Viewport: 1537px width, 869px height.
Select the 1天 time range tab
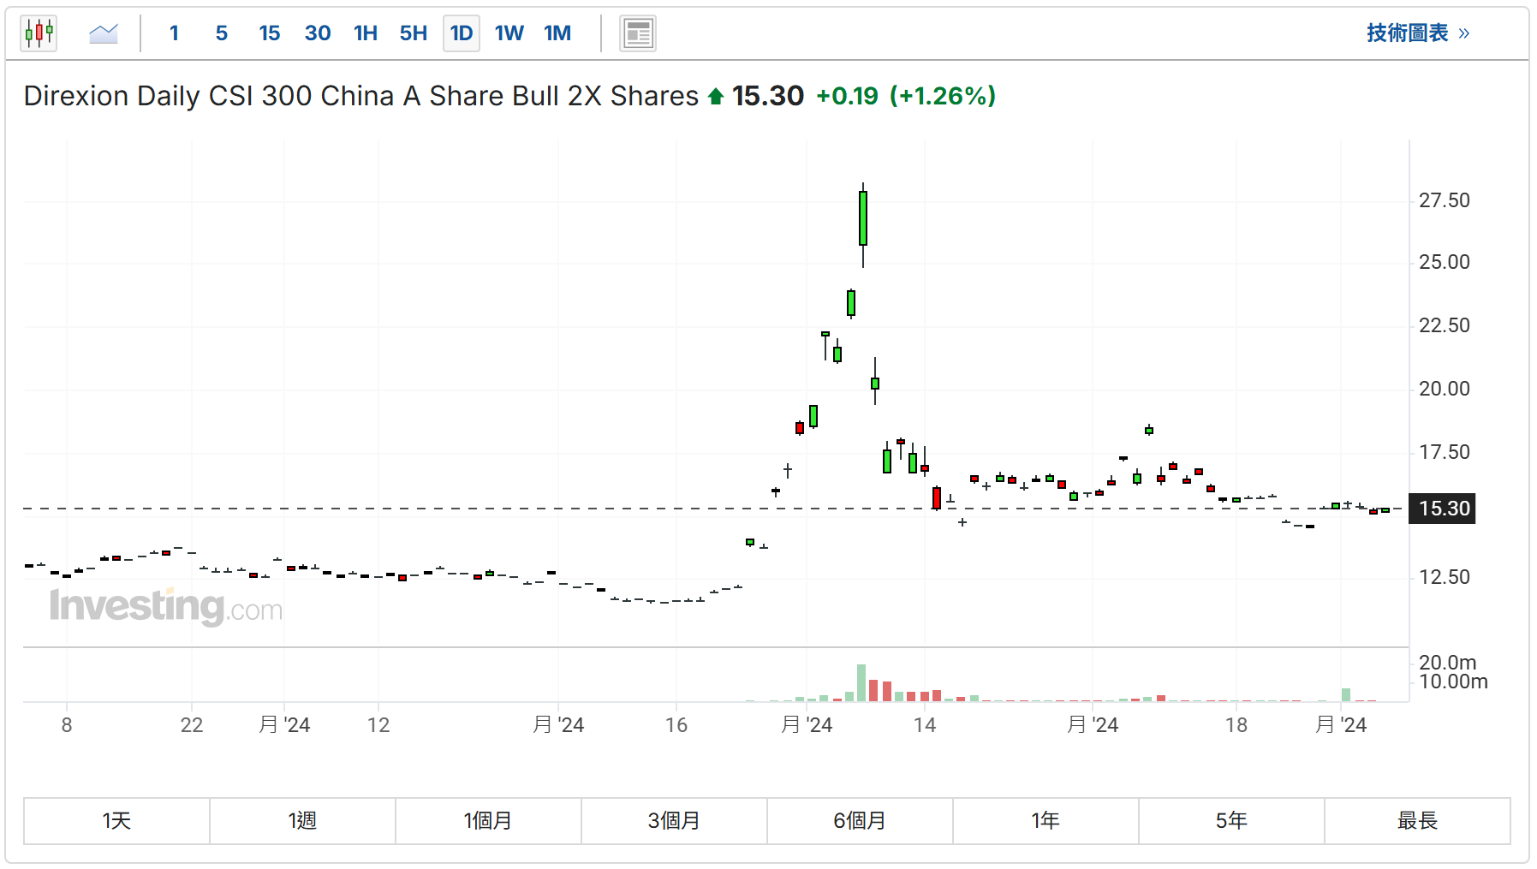click(x=116, y=821)
